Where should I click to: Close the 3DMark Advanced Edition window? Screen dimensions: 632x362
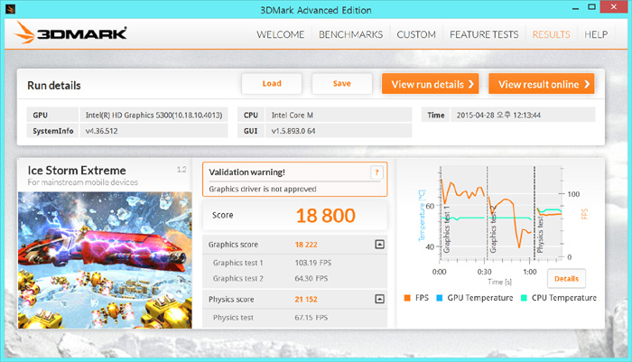[613, 7]
